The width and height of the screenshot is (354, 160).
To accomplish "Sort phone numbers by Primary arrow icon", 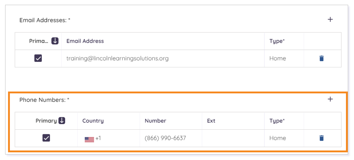I will pyautogui.click(x=62, y=121).
